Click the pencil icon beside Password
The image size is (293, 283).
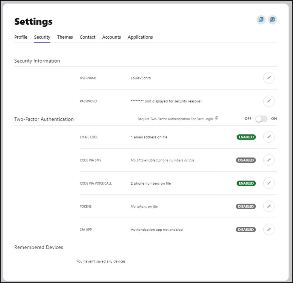pyautogui.click(x=269, y=101)
